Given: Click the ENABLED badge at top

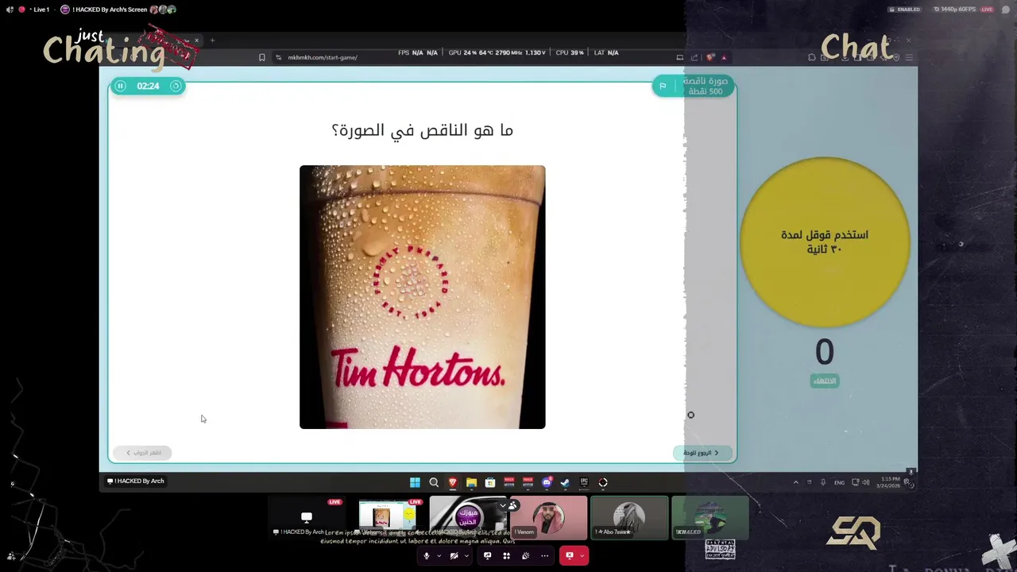Looking at the screenshot, I should (905, 10).
